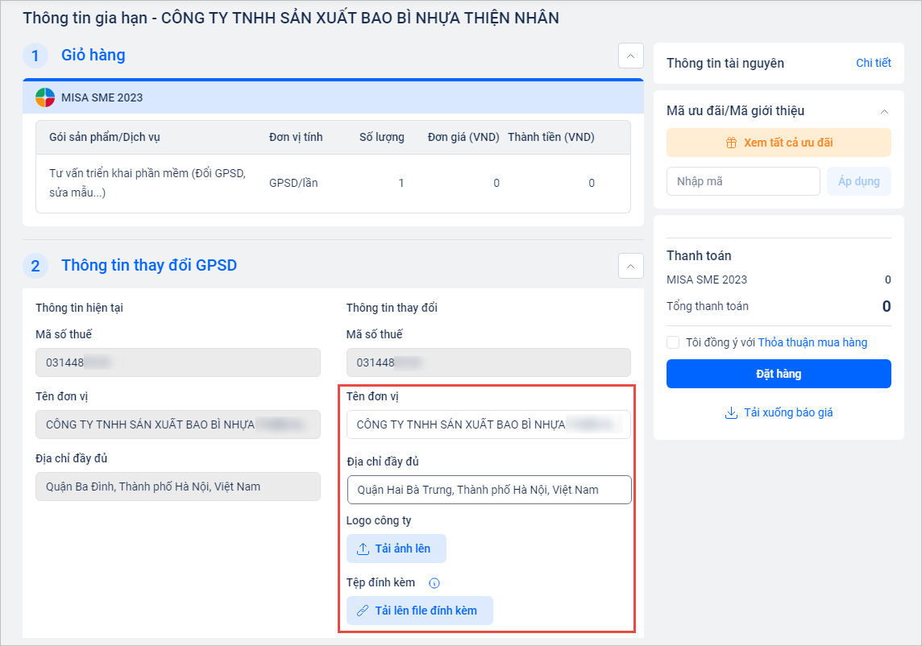
Task: Click the upload icon in Tải ảnh lên button
Action: (x=363, y=549)
